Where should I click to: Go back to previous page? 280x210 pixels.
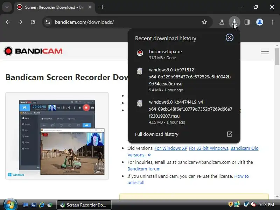click(x=8, y=22)
